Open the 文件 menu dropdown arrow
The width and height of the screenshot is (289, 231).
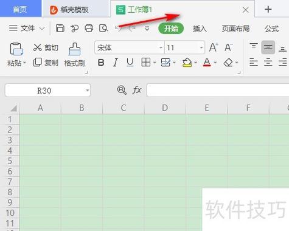click(x=42, y=29)
